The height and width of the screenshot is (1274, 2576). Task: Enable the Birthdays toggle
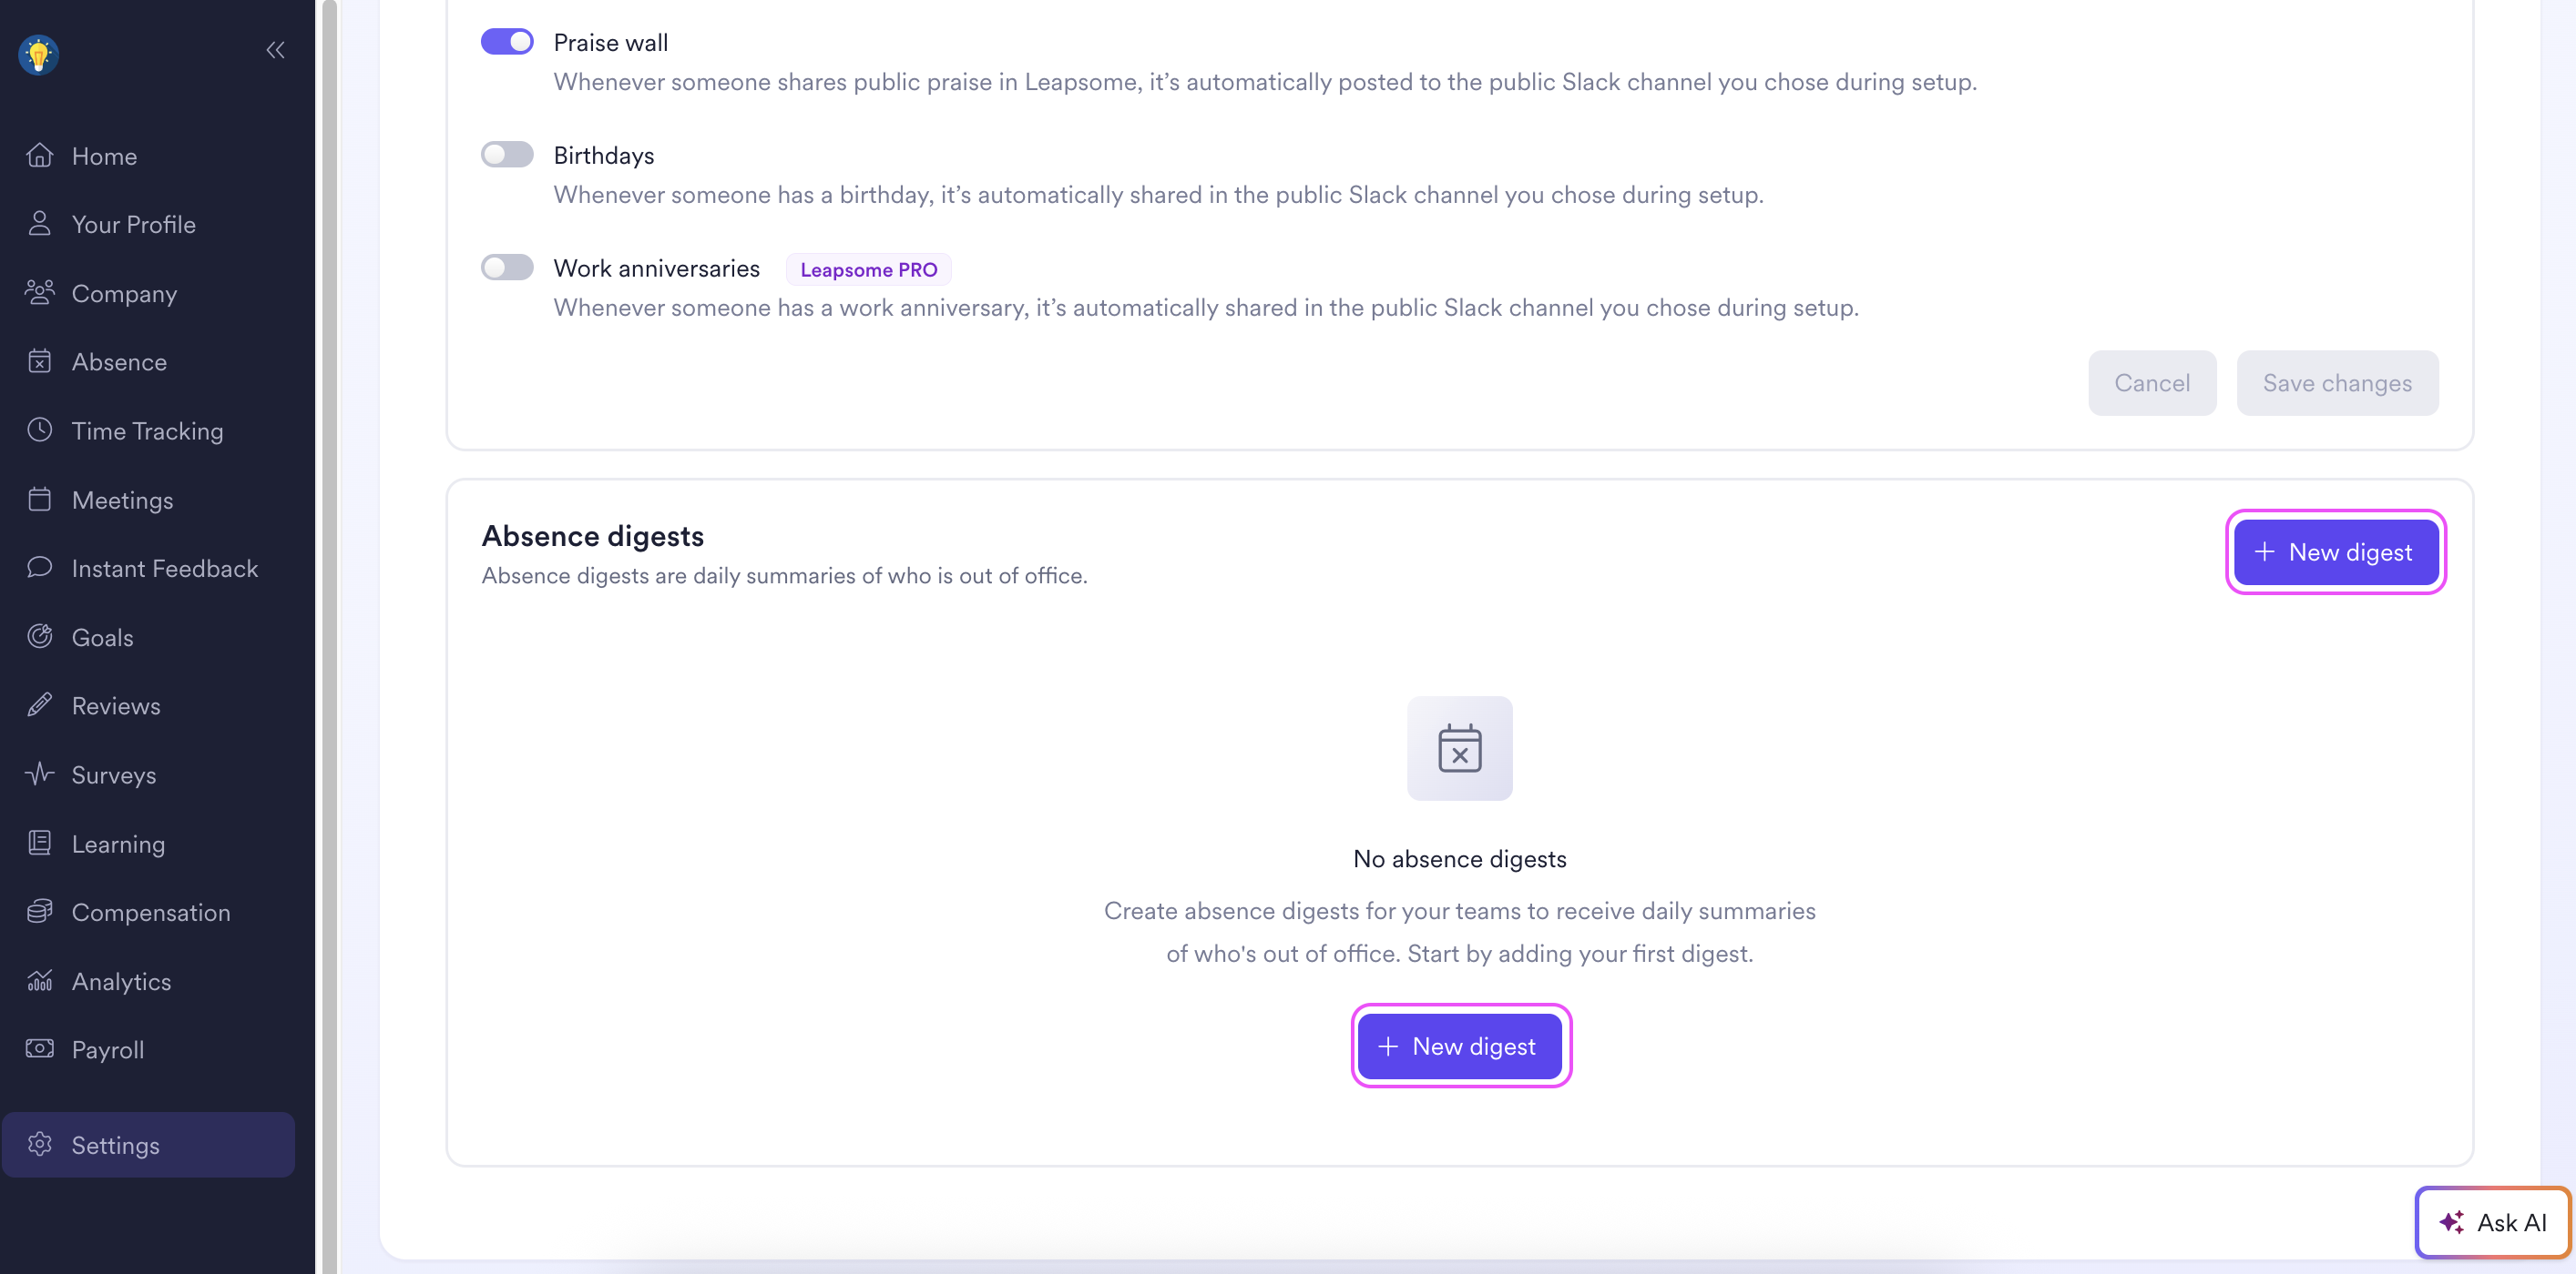pos(507,155)
